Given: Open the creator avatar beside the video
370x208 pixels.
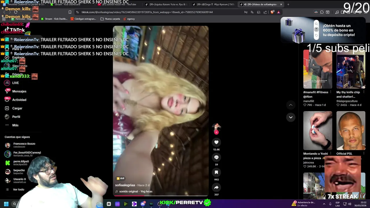Looking at the screenshot, I should pyautogui.click(x=216, y=127).
